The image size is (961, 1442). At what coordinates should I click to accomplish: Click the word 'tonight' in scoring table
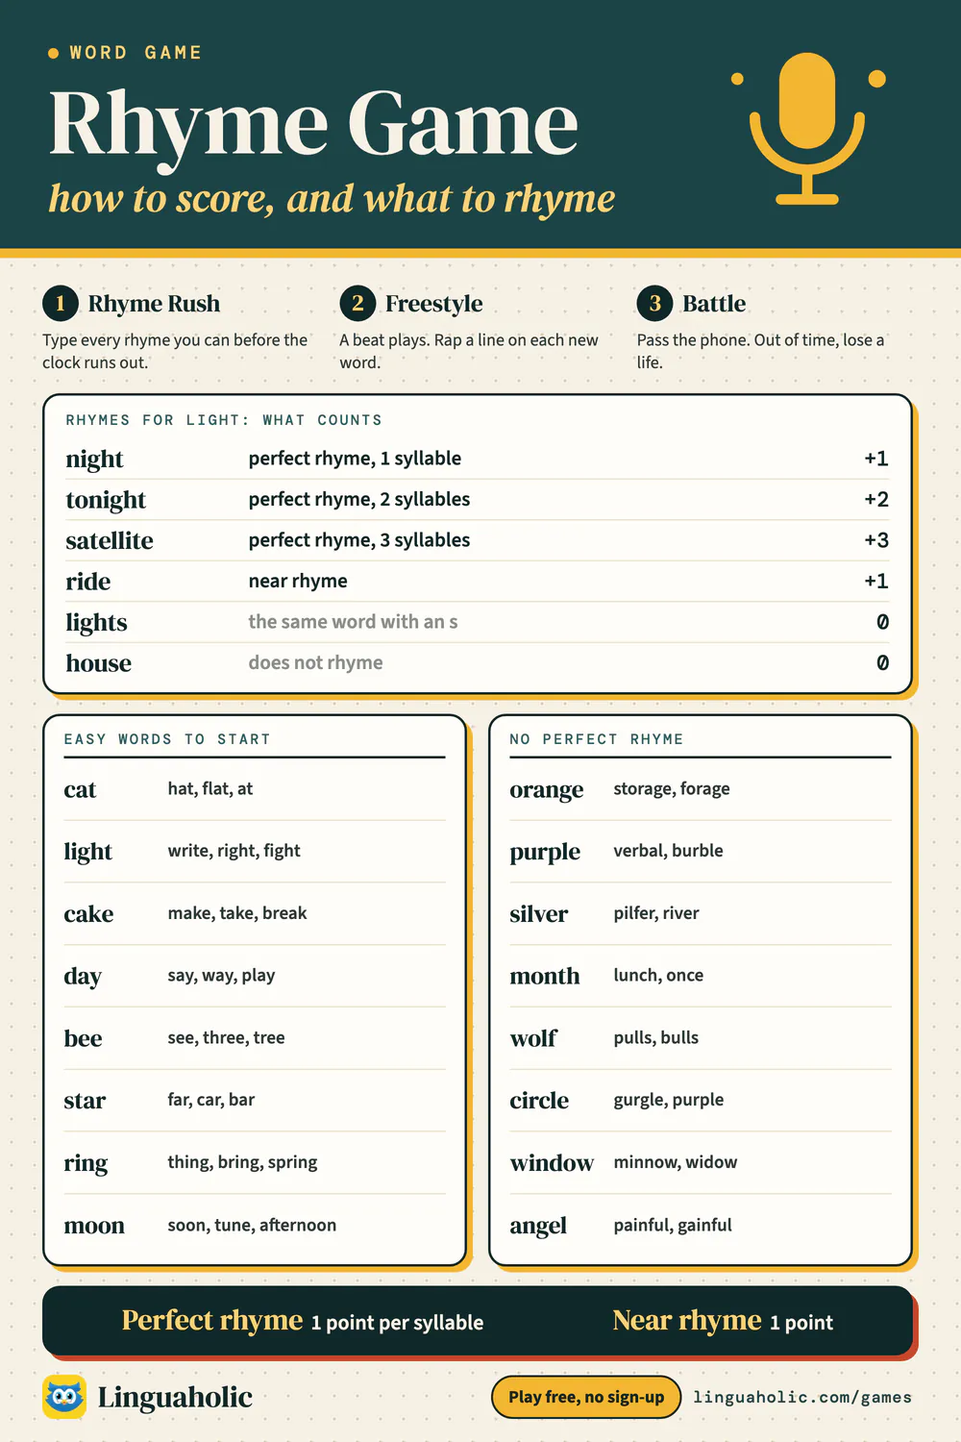(x=106, y=500)
